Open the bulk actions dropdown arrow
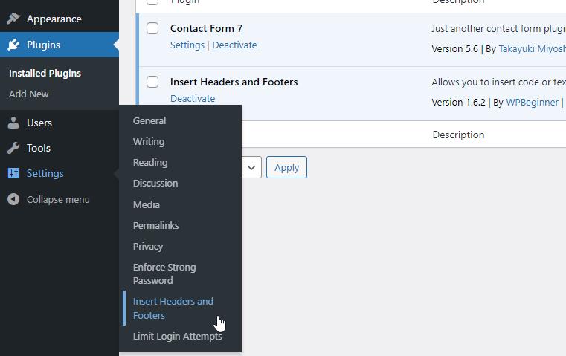 (x=251, y=167)
